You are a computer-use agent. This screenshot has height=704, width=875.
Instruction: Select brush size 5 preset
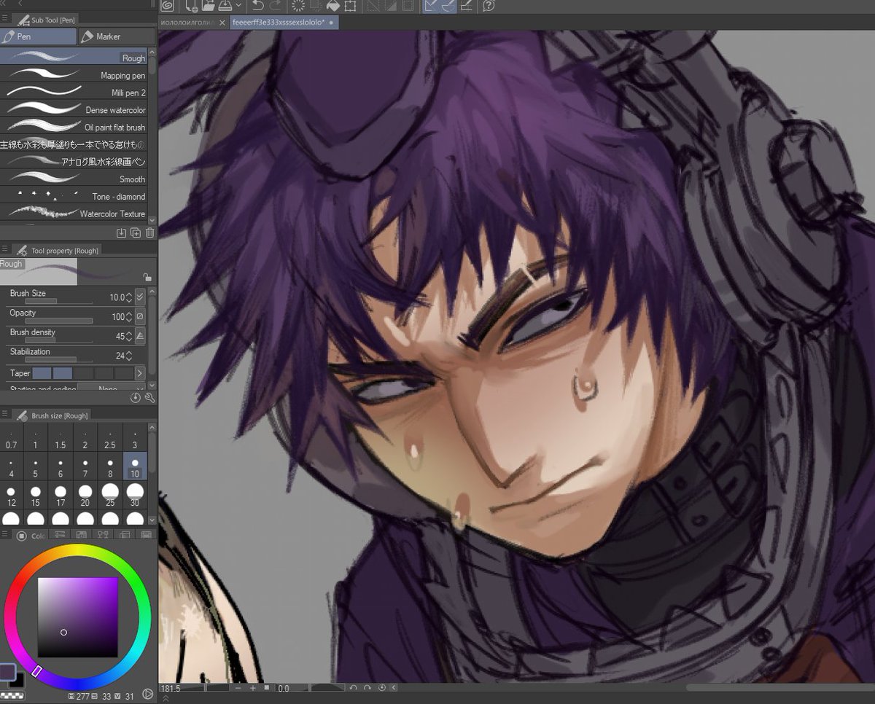coord(36,467)
